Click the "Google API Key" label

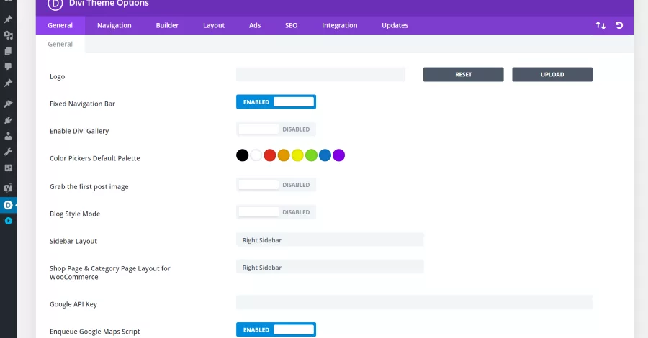tap(73, 305)
